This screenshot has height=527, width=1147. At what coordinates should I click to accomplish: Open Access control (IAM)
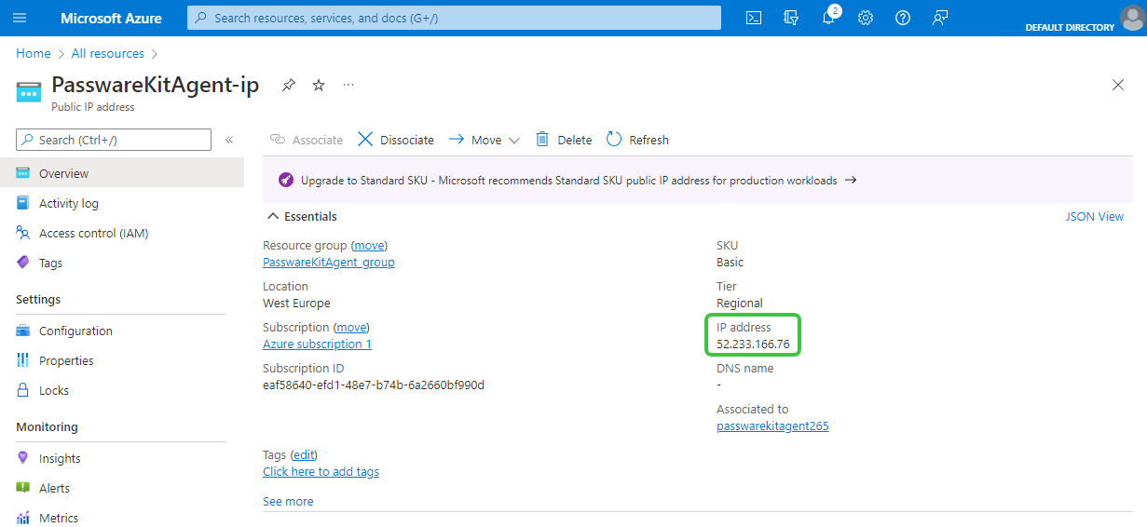[122, 233]
